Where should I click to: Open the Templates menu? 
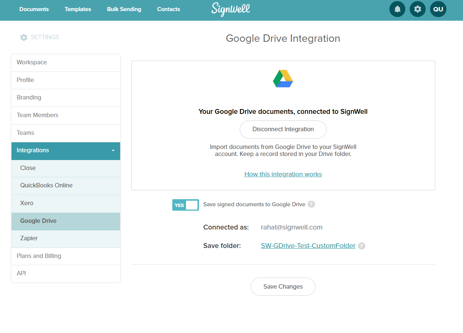pyautogui.click(x=78, y=9)
